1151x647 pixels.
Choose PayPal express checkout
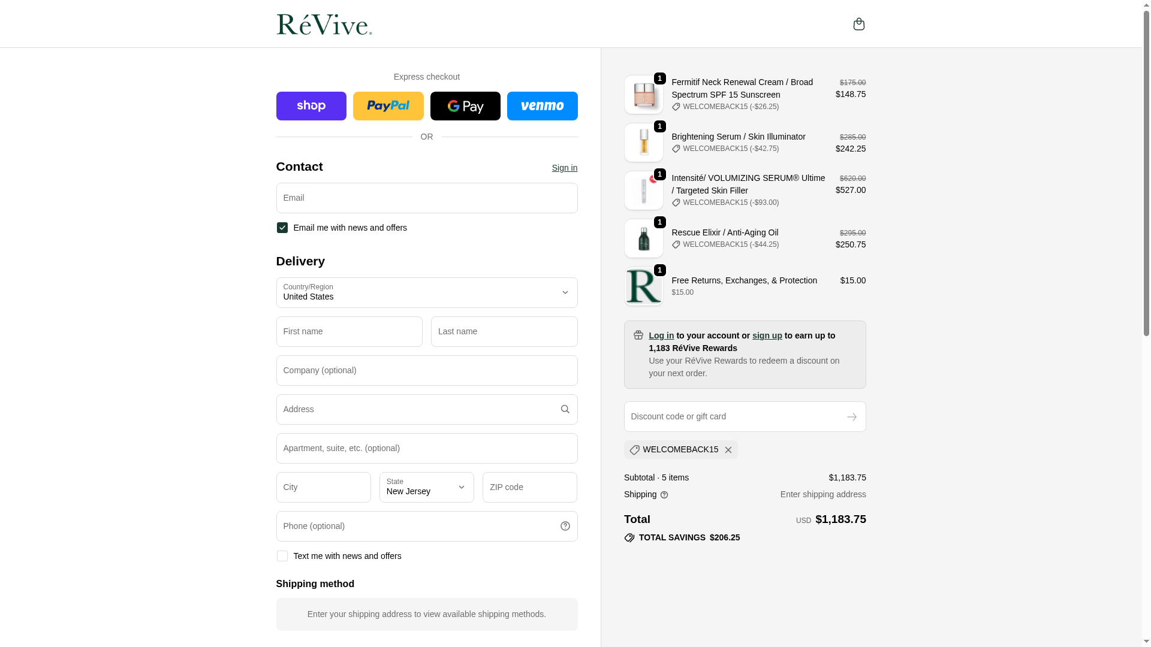point(388,106)
